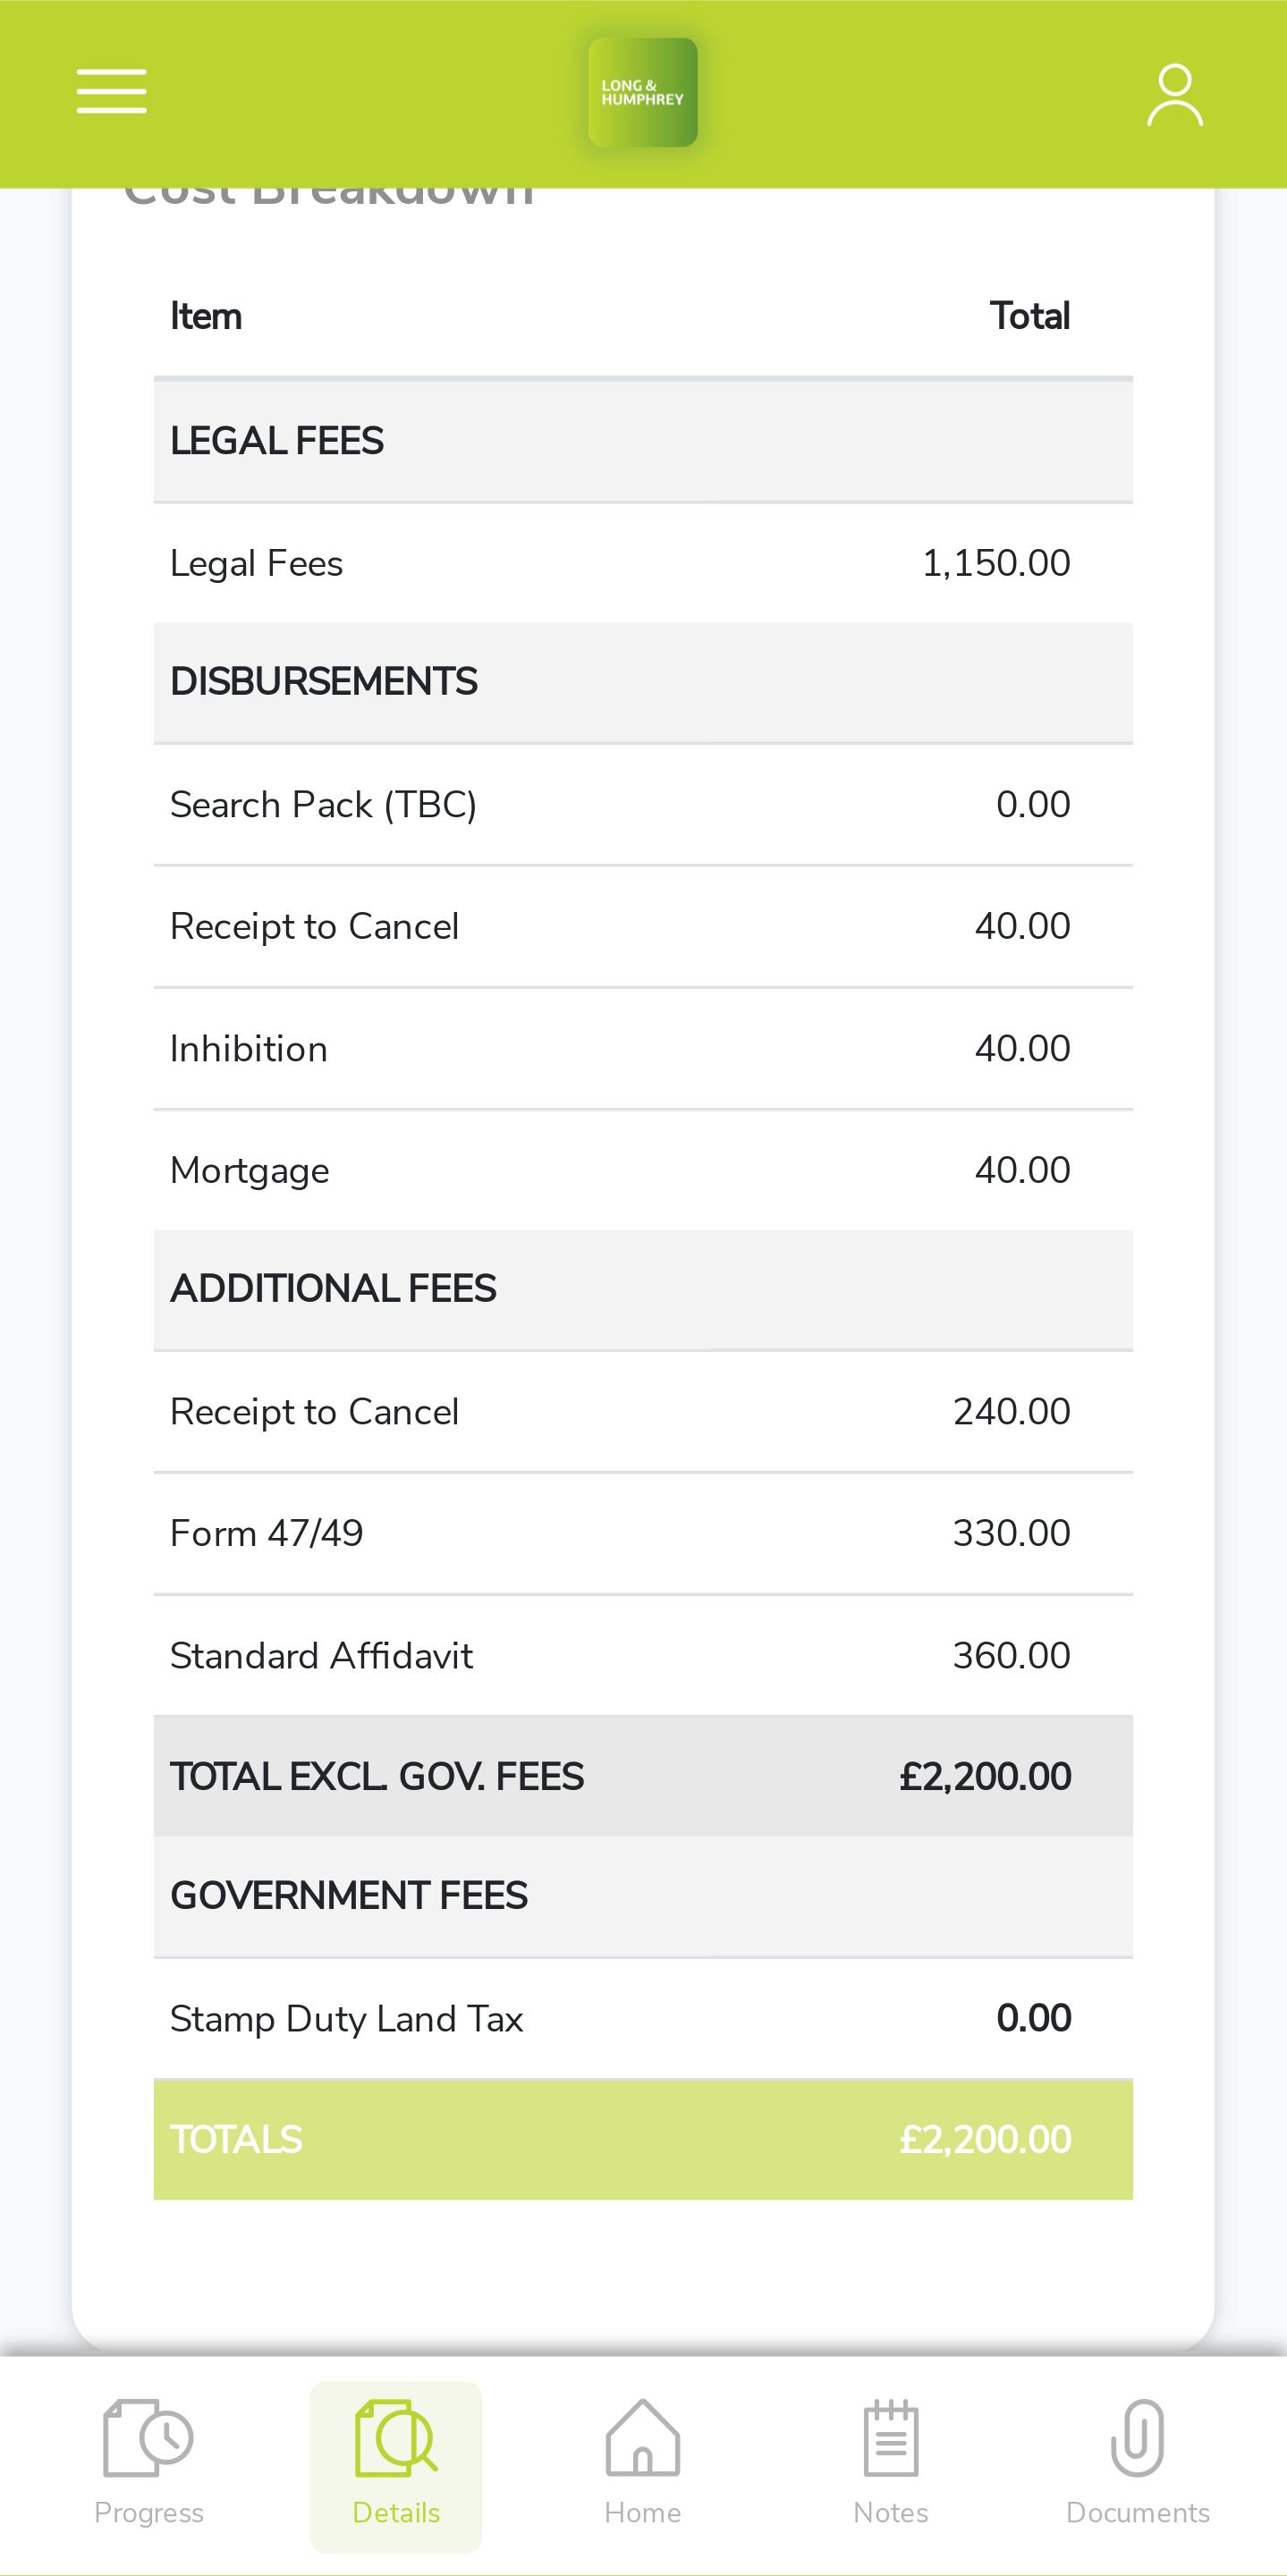The height and width of the screenshot is (2576, 1287).
Task: Go to the Home house icon
Action: click(642, 2438)
